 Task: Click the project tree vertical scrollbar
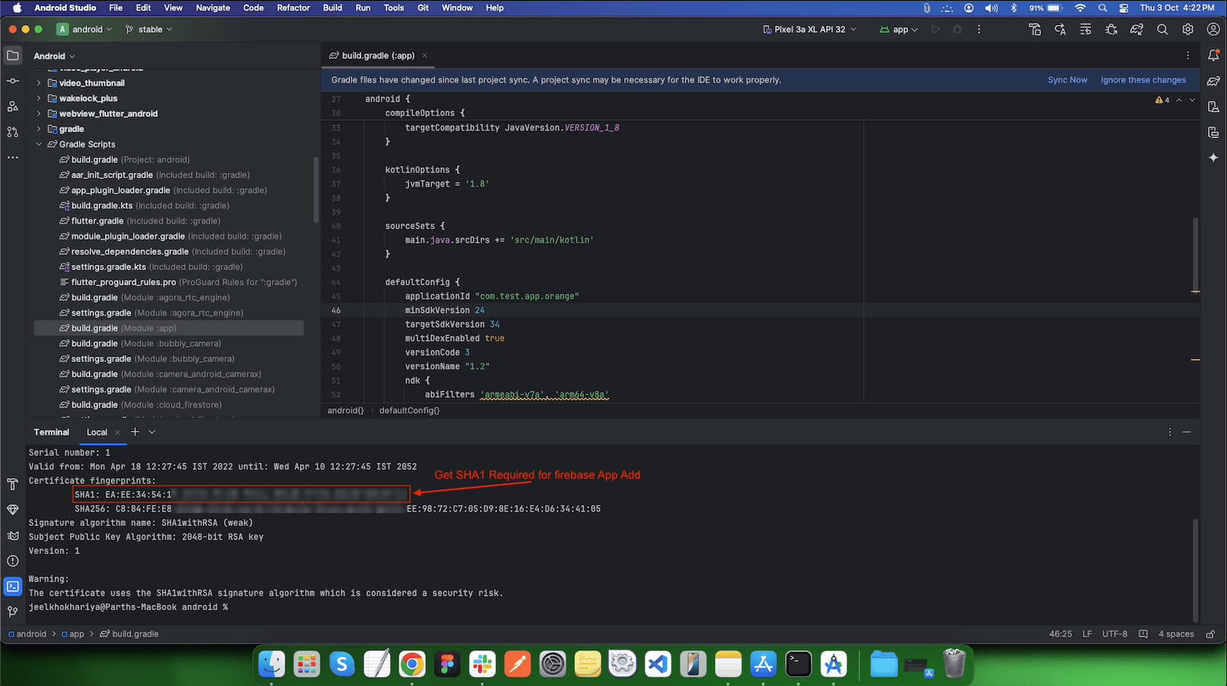316,190
